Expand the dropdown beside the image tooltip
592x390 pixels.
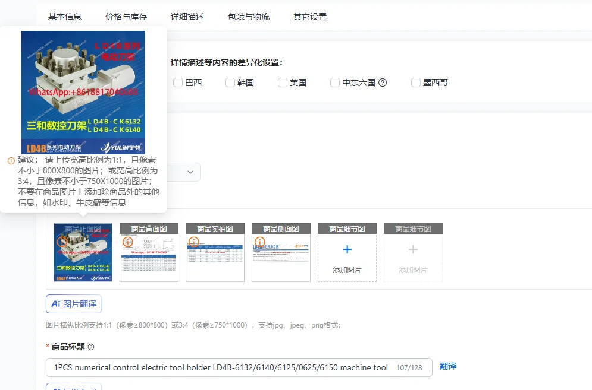[190, 172]
